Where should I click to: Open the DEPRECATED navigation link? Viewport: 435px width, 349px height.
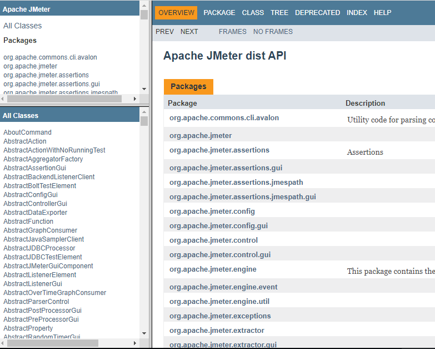(317, 12)
